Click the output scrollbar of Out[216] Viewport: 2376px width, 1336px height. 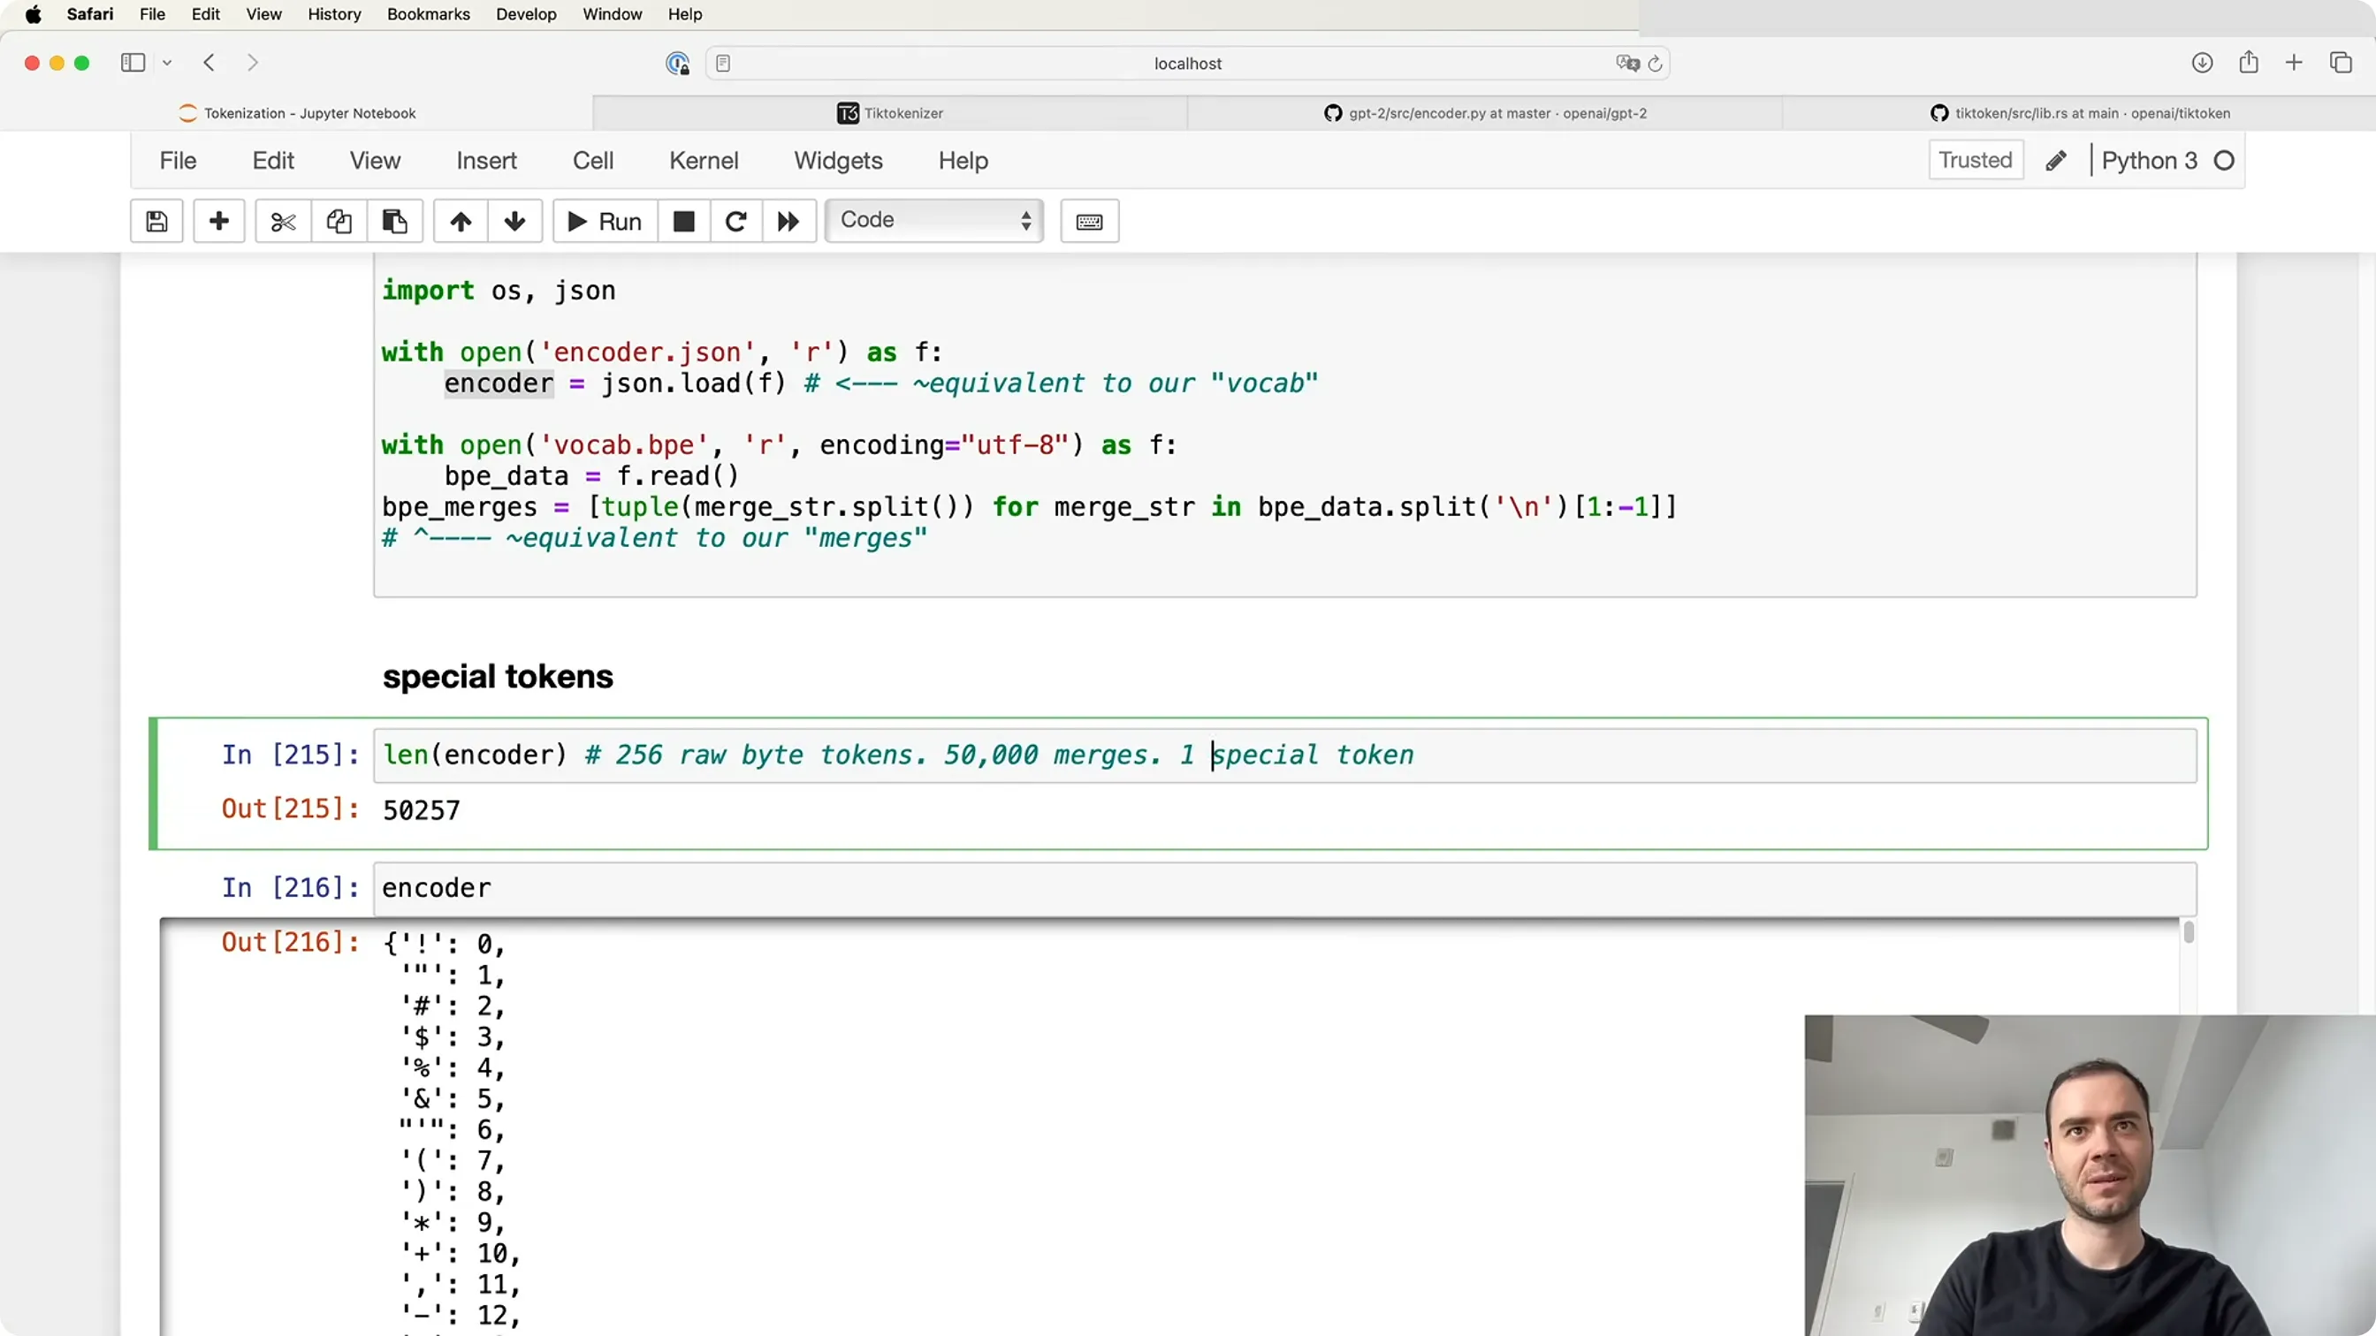point(2189,932)
